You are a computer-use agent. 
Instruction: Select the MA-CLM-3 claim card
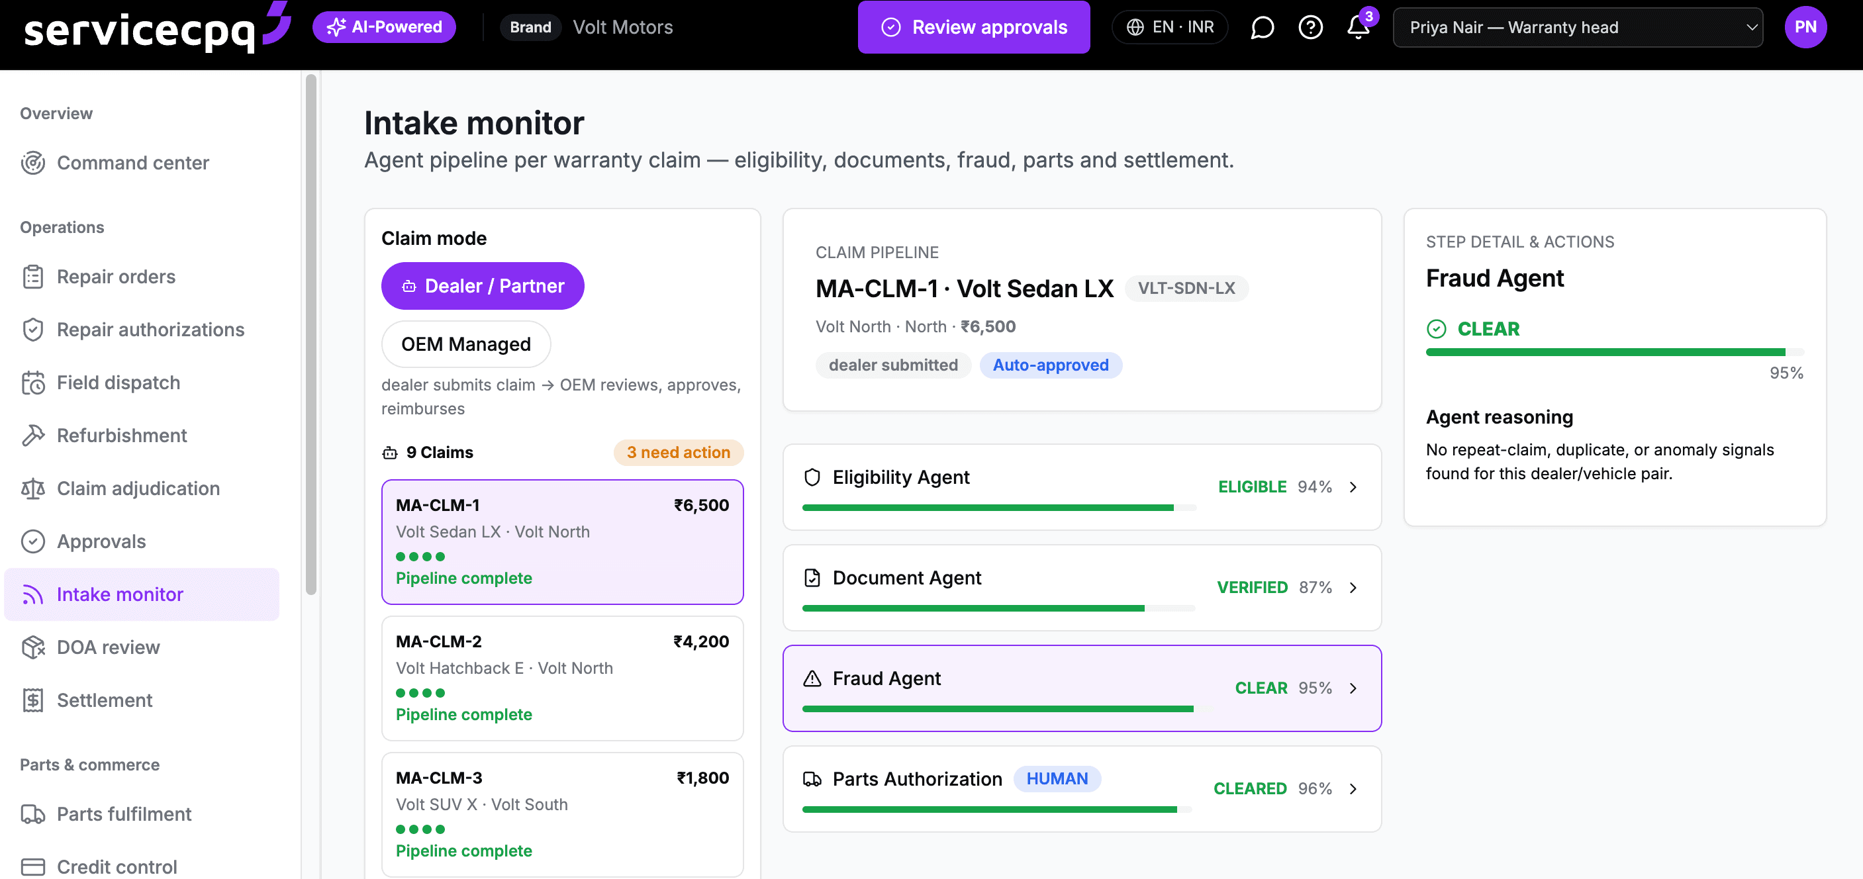[x=562, y=815]
